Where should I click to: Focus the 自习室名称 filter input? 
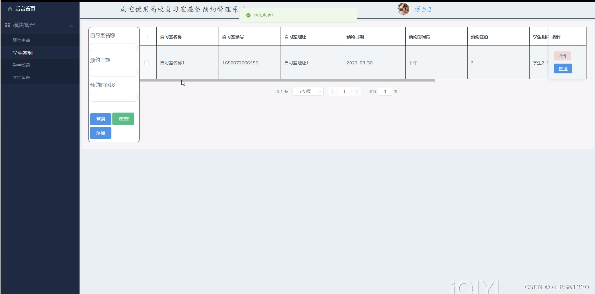114,48
